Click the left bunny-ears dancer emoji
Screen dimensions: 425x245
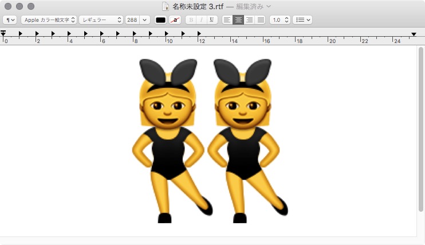click(x=172, y=141)
